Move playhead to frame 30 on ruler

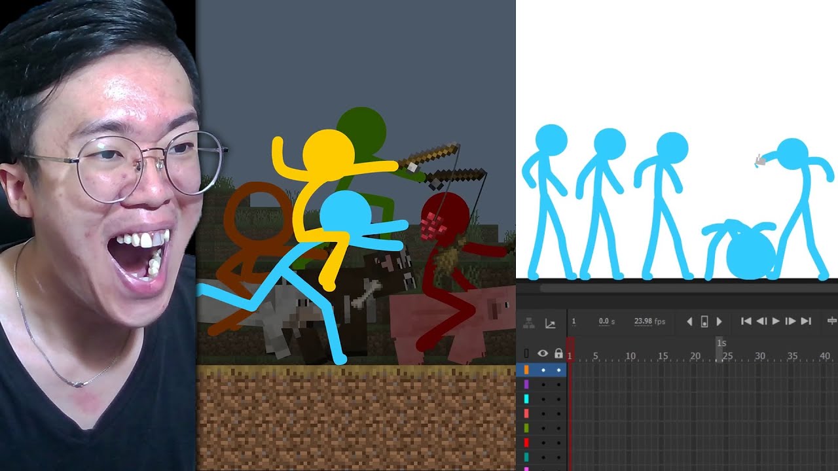pyautogui.click(x=760, y=356)
